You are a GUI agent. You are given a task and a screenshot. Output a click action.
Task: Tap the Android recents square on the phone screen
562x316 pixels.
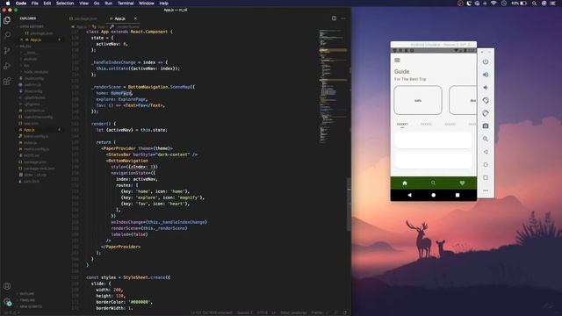click(458, 195)
